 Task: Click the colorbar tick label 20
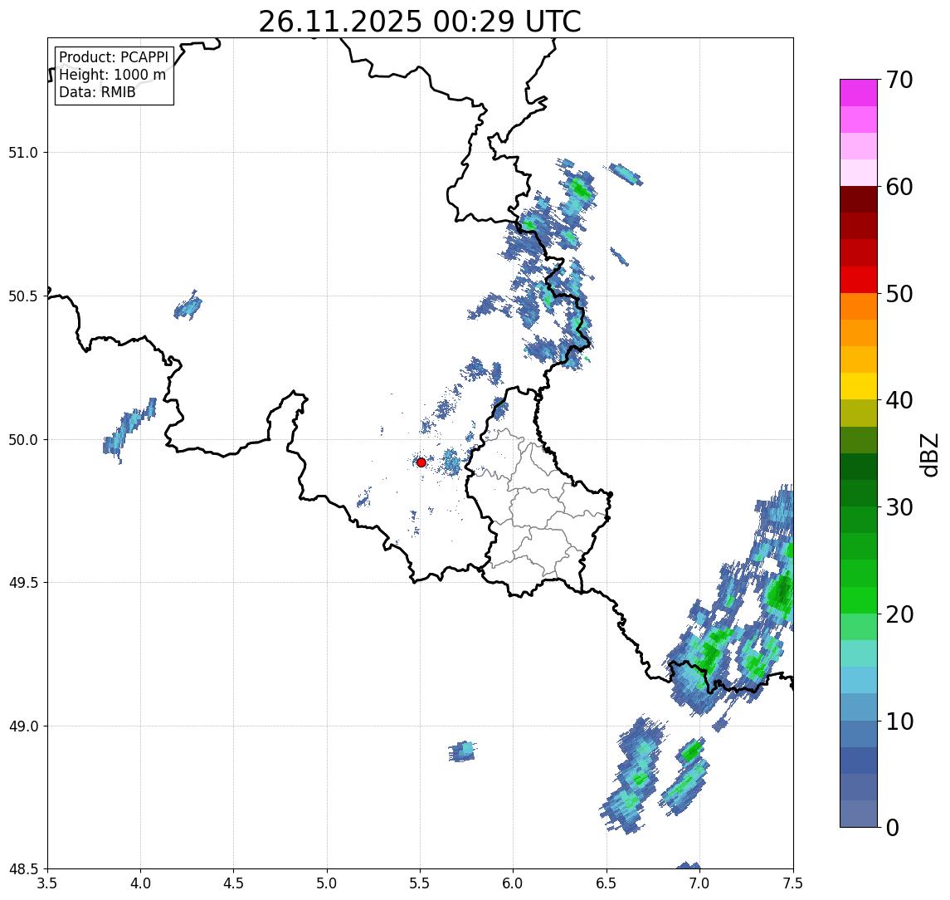pos(899,614)
